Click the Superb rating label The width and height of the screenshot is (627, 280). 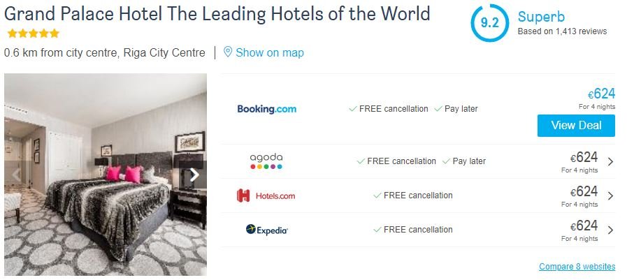click(540, 17)
